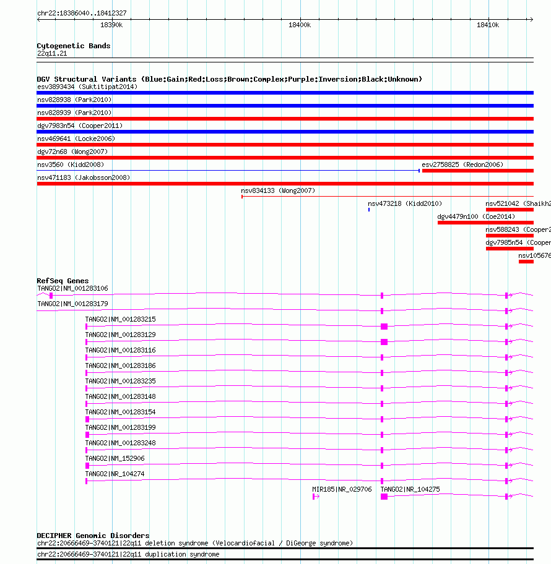Click nsv469641 (Locke2006) label
The image size is (551, 564).
76,139
